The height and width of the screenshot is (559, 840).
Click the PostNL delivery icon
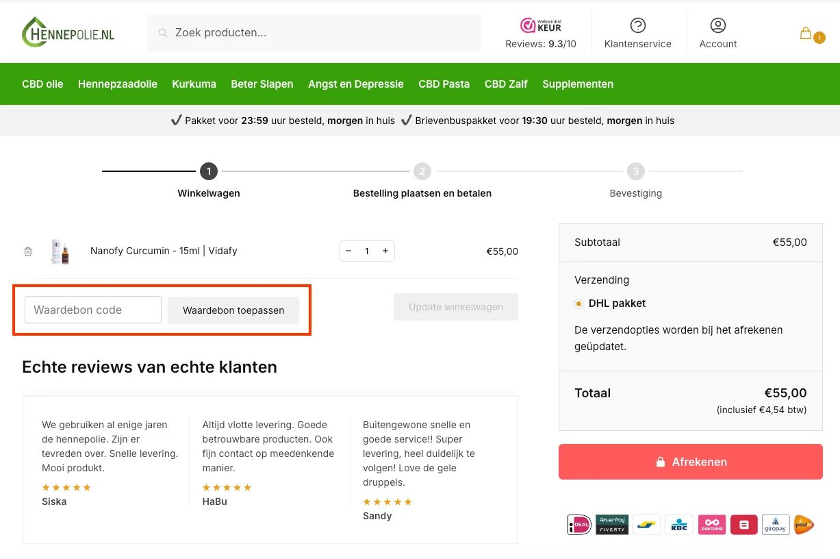click(x=804, y=524)
